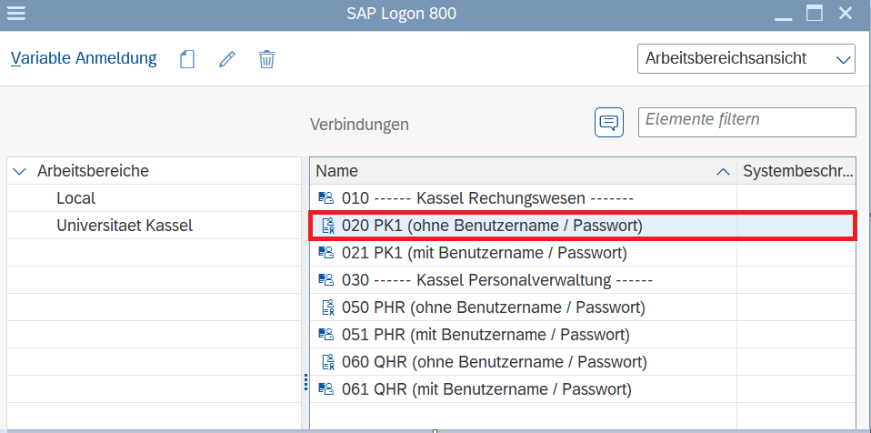This screenshot has height=433, width=871.
Task: Select 010 ------ Kassel Rechnungswesen ------- row
Action: [583, 198]
